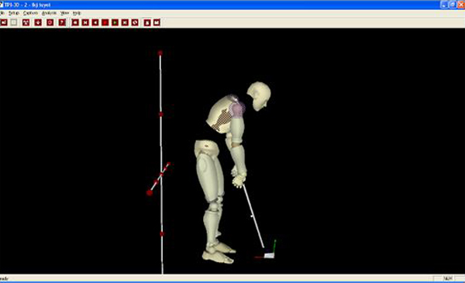Open the Capture menu
Viewport: 465px width, 283px height.
pos(30,13)
